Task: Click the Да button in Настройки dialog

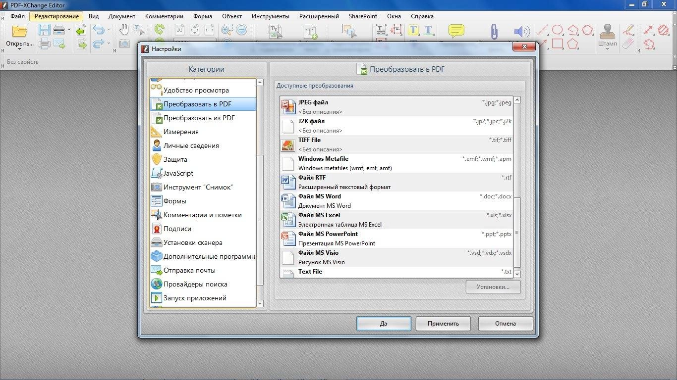Action: pos(384,324)
